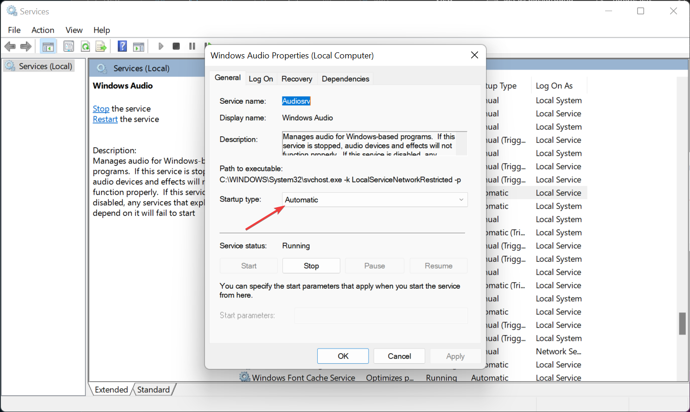Click the Back arrow toolbar icon

[10, 46]
